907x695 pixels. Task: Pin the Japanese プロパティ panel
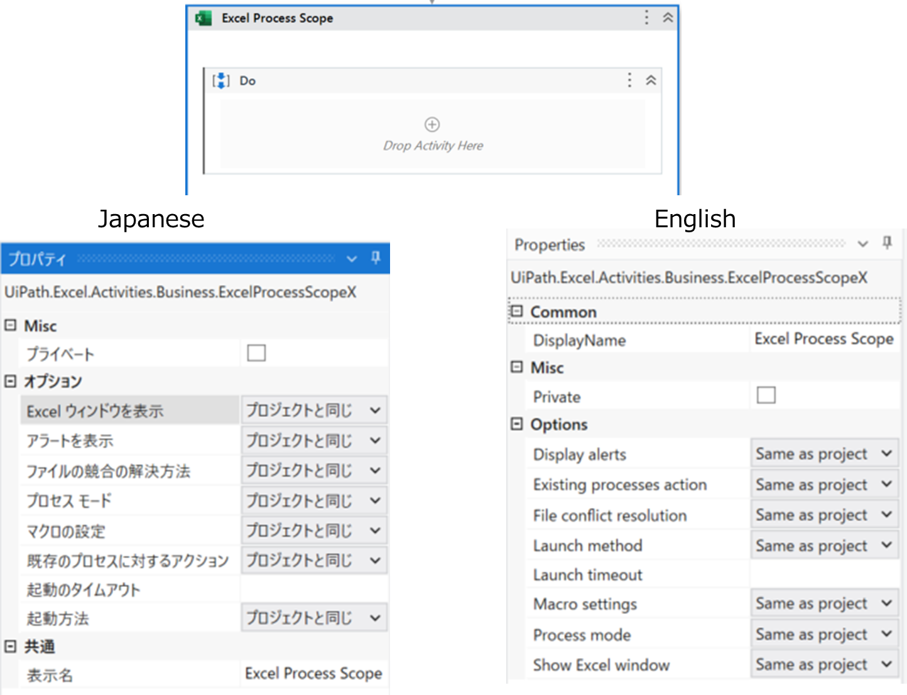(x=376, y=258)
